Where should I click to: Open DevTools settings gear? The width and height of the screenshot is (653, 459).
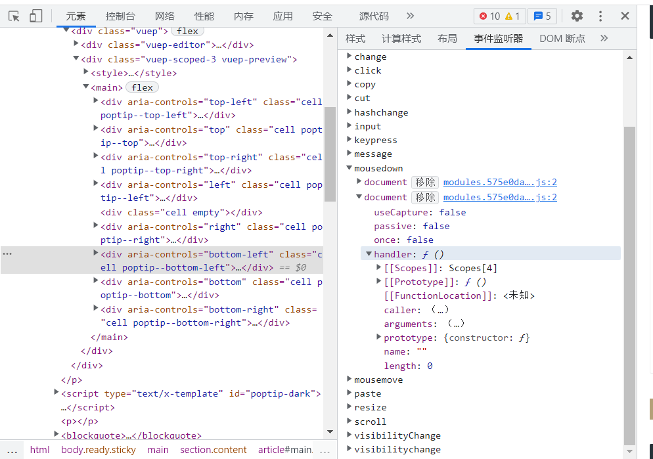coord(577,16)
